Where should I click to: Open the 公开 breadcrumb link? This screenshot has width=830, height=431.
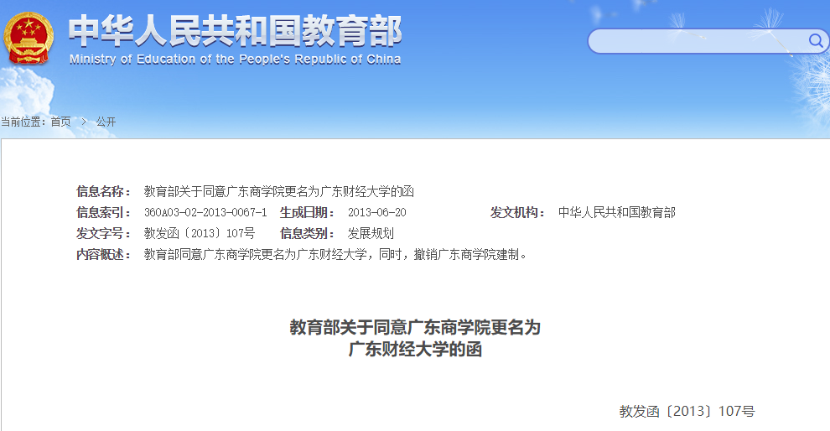(106, 122)
